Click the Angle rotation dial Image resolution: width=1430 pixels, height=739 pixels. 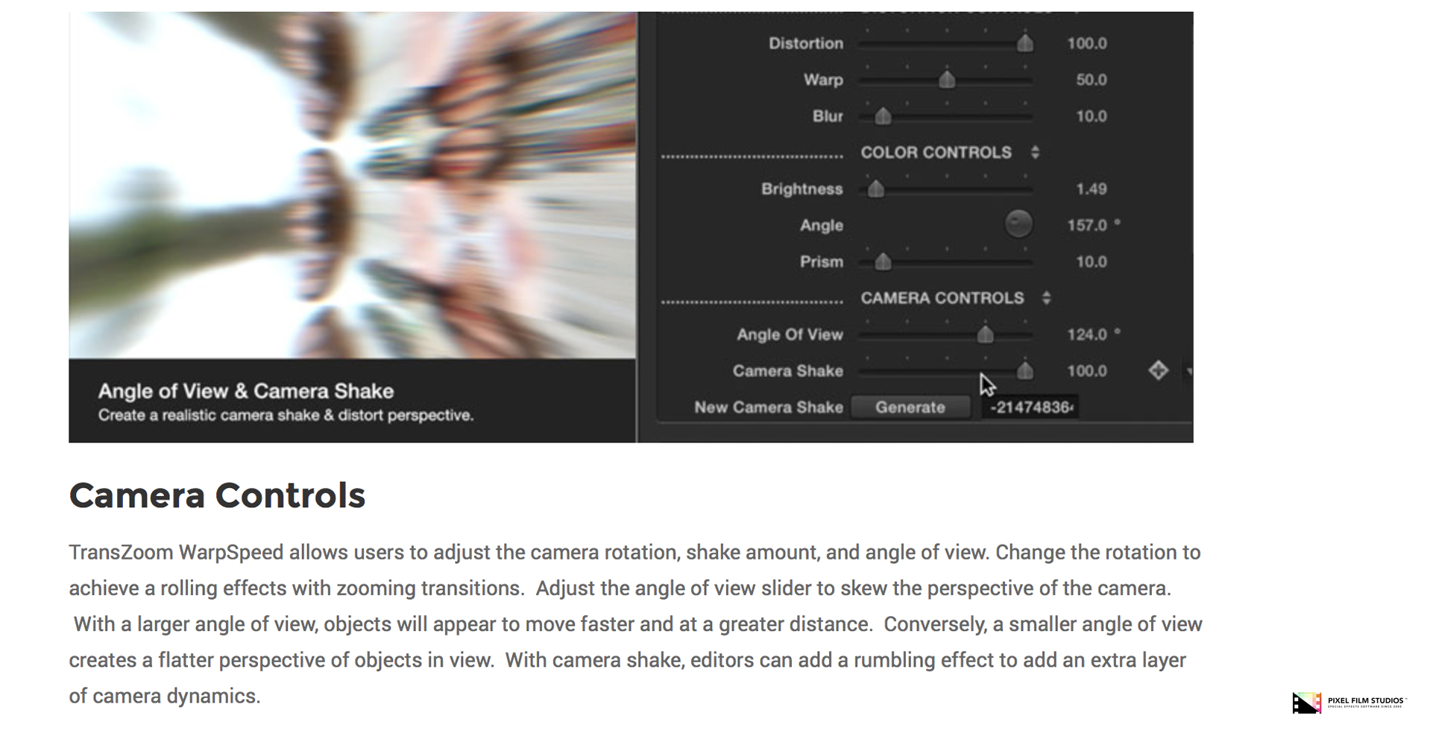coord(1018,224)
